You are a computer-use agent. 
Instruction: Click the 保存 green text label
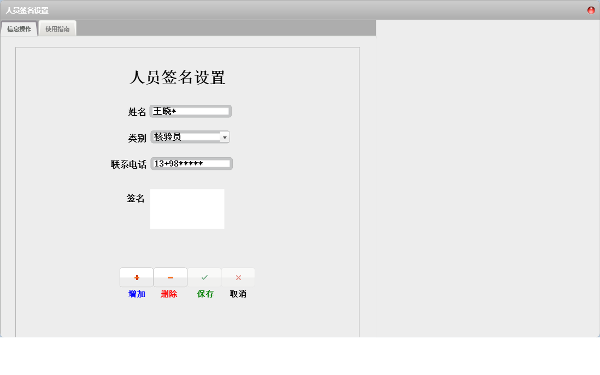204,294
